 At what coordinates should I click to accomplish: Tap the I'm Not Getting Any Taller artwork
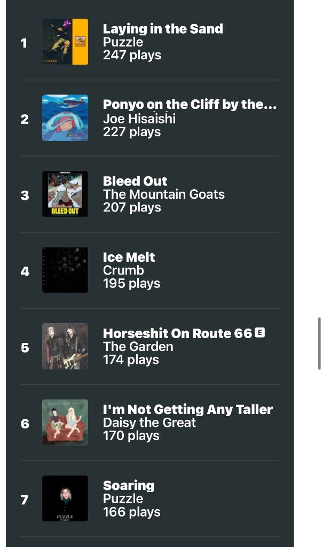(x=65, y=422)
